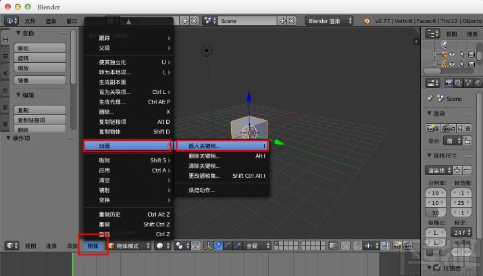Click the Duplicate button in tool shelf

click(x=40, y=110)
